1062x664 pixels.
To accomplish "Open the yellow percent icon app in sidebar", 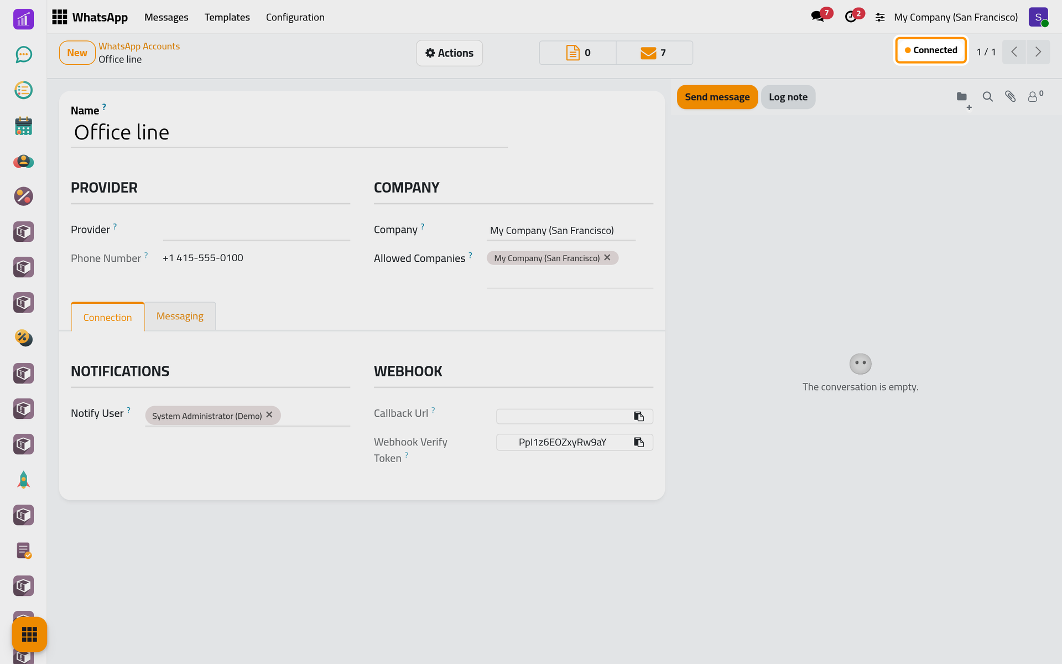I will pos(23,338).
